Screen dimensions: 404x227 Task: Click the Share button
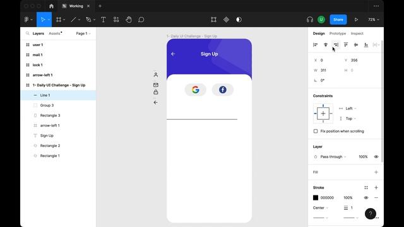[338, 20]
